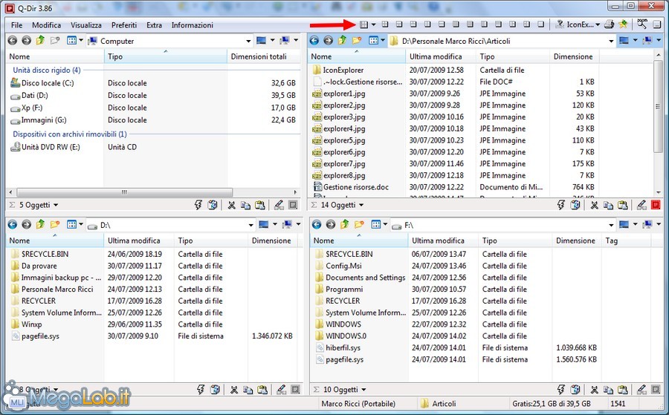This screenshot has width=669, height=415.
Task: Click the red active-pane indicator in Articoli status bar
Action: tap(656, 206)
